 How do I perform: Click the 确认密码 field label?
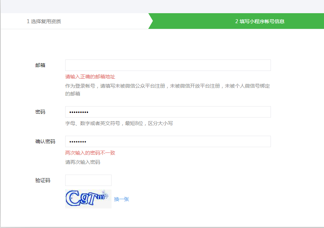coord(45,141)
